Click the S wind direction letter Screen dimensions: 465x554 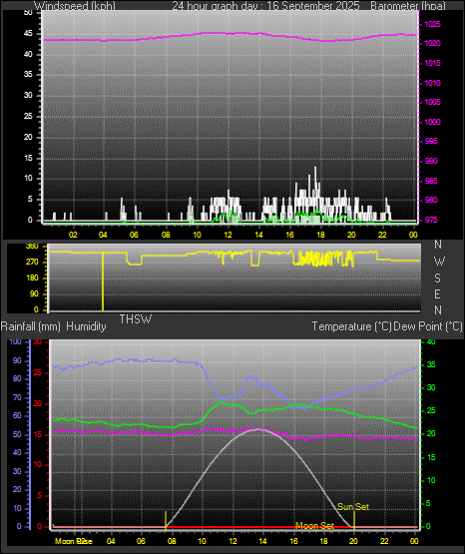pos(437,278)
